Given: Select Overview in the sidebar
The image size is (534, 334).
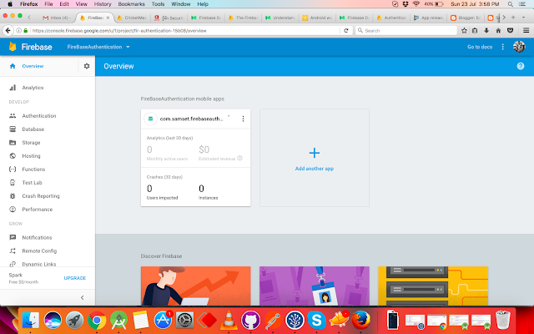Looking at the screenshot, I should [x=33, y=66].
